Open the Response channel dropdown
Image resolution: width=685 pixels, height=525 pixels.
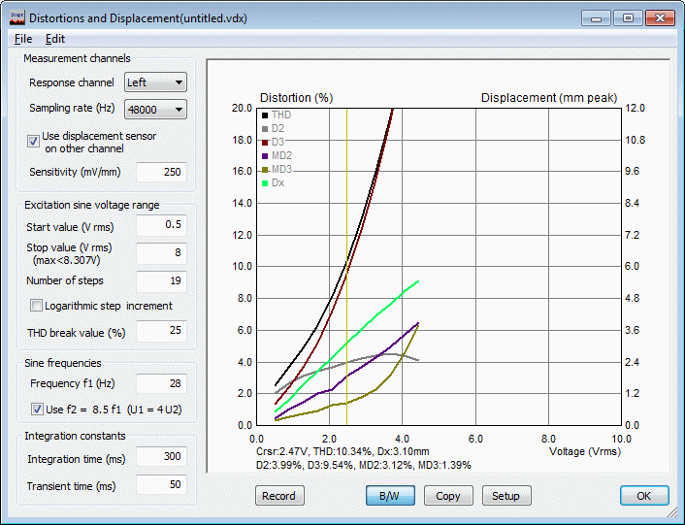point(155,83)
